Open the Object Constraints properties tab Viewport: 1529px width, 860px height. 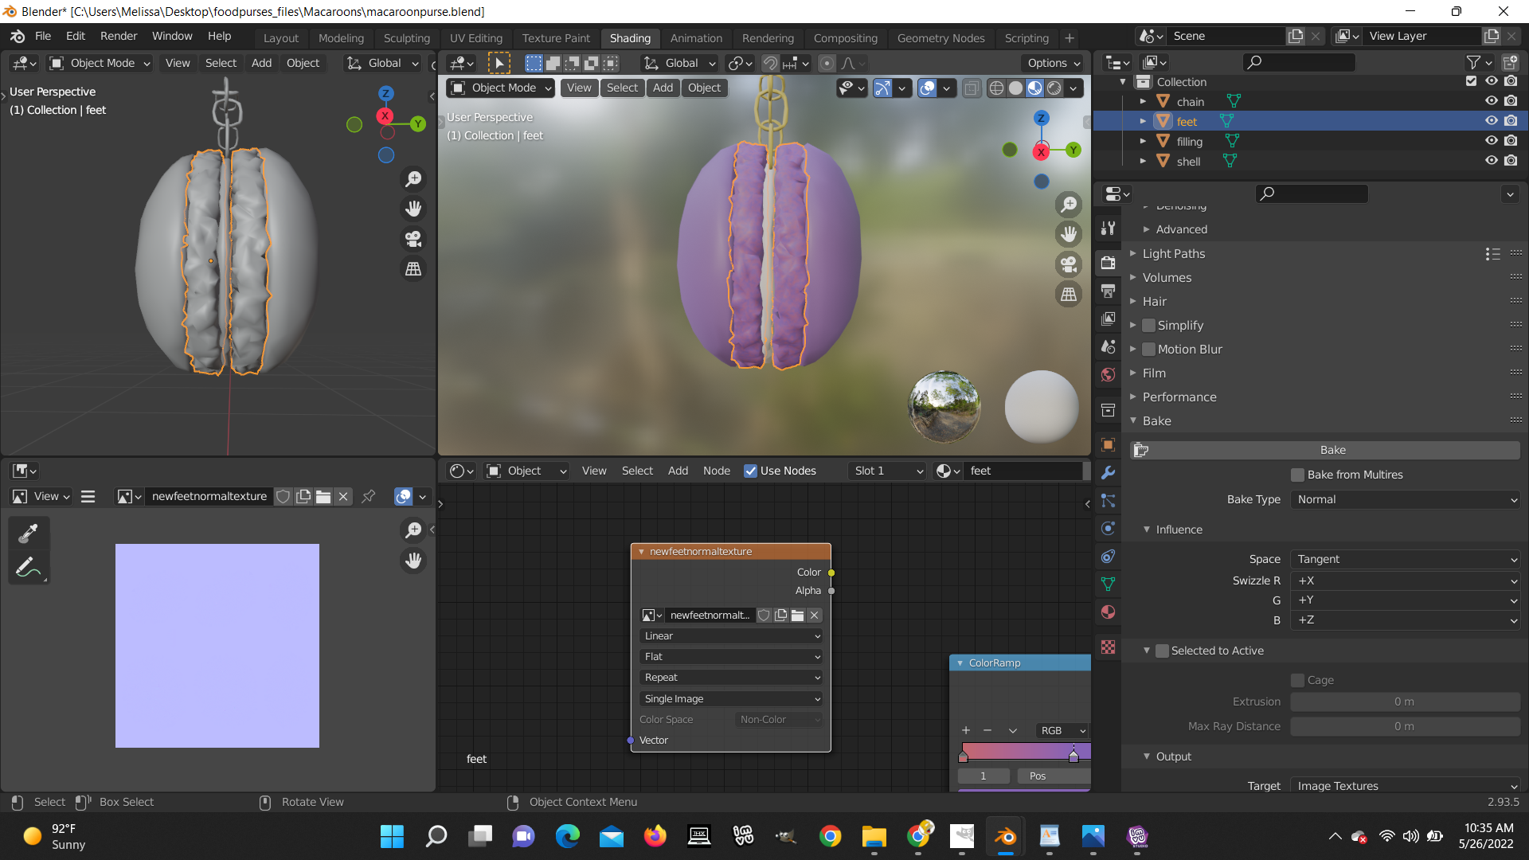(1108, 556)
